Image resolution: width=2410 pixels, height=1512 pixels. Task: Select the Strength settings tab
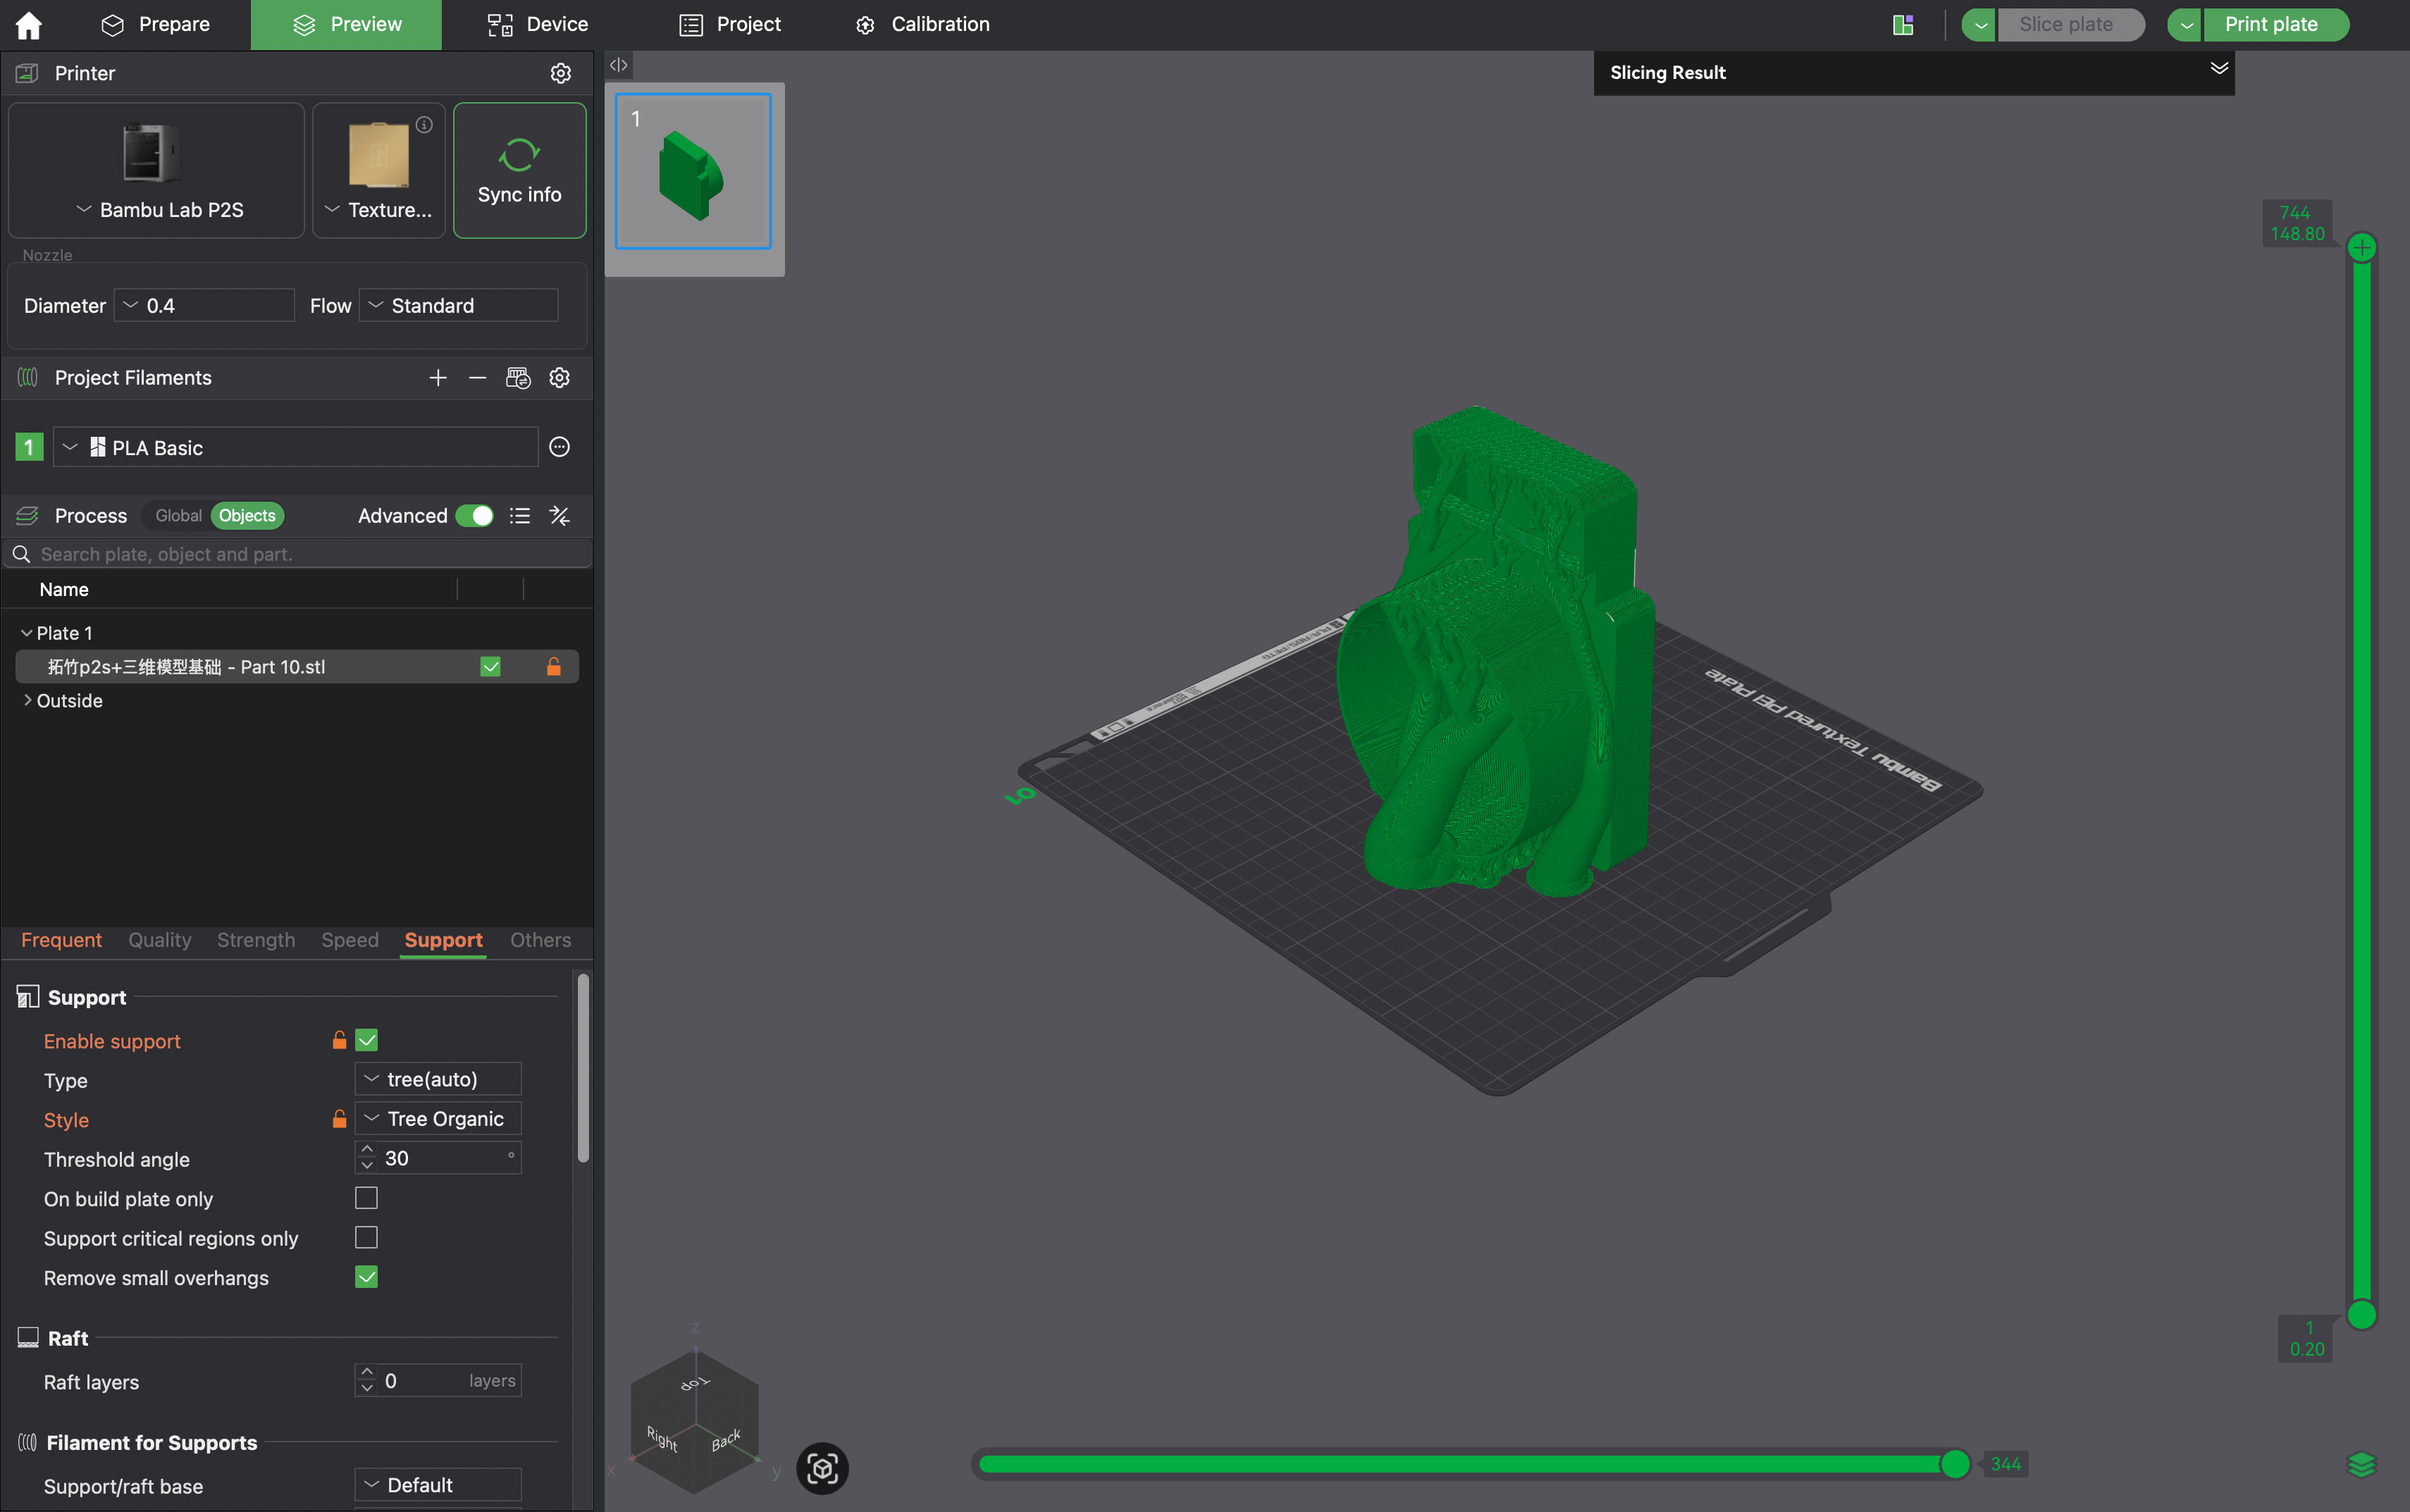coord(256,940)
